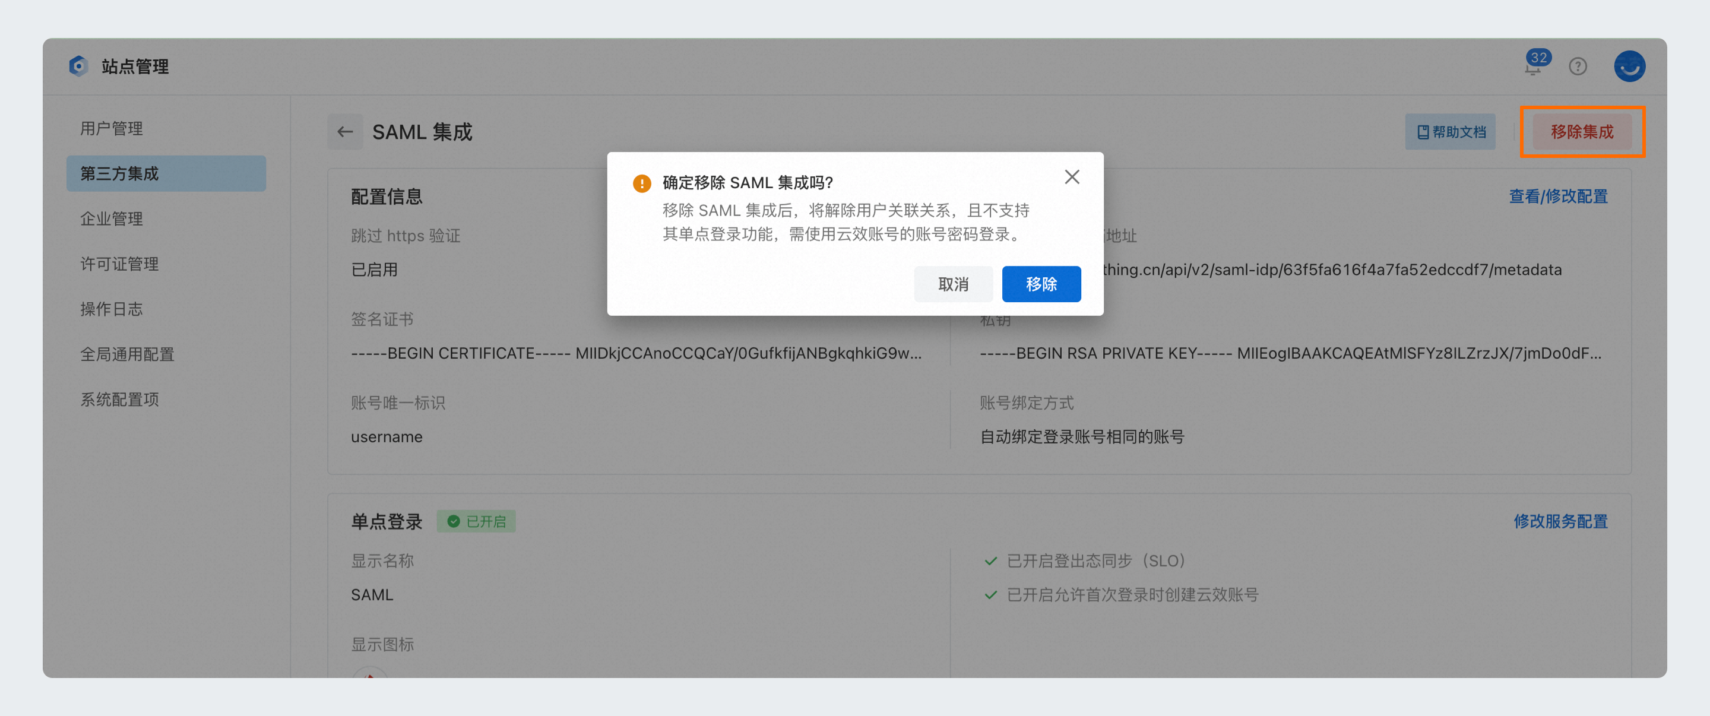Close the remove SAML dialog with X
This screenshot has height=716, width=1710.
(1071, 177)
